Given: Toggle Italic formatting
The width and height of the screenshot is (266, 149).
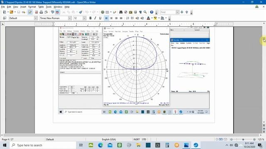Looking at the screenshot, I should [x=95, y=18].
